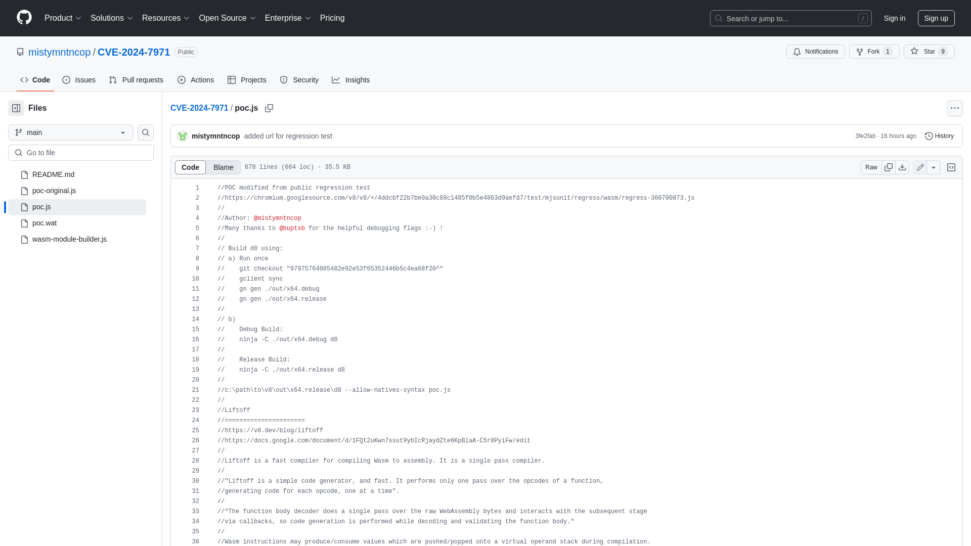
Task: Open the History link for commits
Action: [939, 136]
